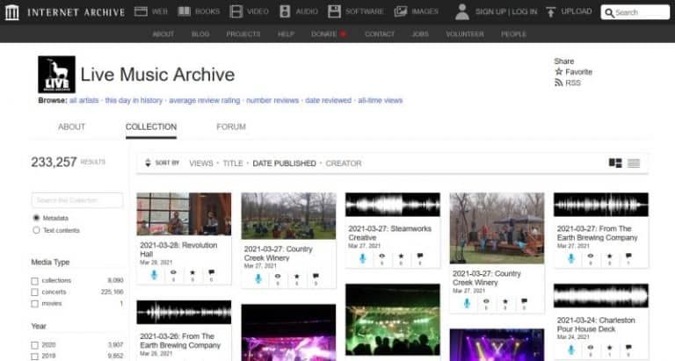This screenshot has height=361, width=675.
Task: Open 2021-03-27 Steamworks Creative title
Action: pos(389,234)
